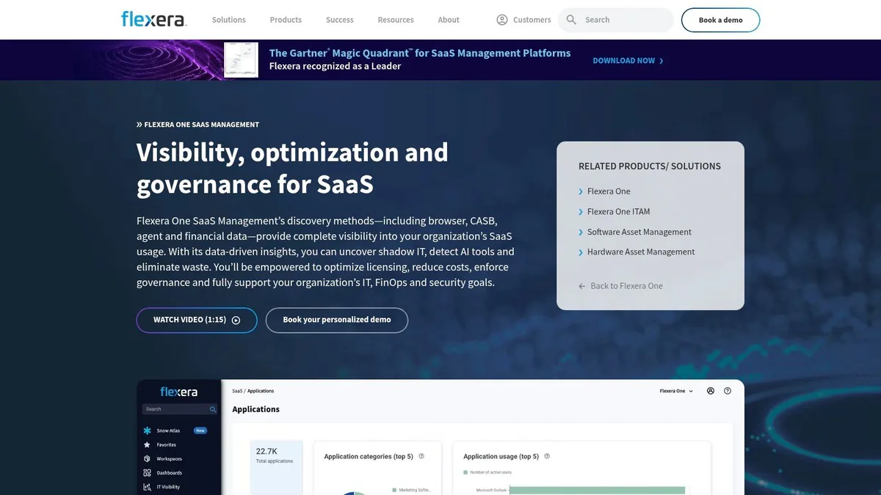
Task: Click the New badge beside Snow Atlas
Action: [200, 430]
